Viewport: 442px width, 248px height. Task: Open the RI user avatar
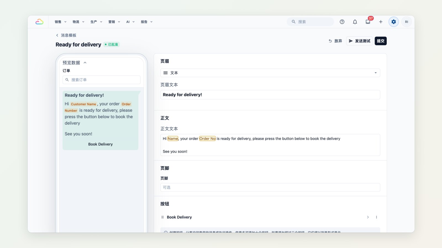tap(406, 22)
